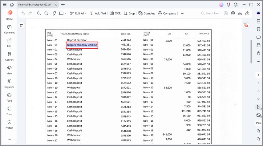Click the Deposit payment description
The width and height of the screenshot is (263, 146).
click(x=77, y=40)
